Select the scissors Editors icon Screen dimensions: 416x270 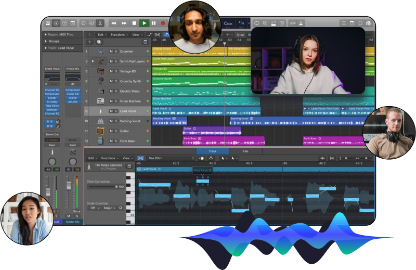tap(100, 23)
